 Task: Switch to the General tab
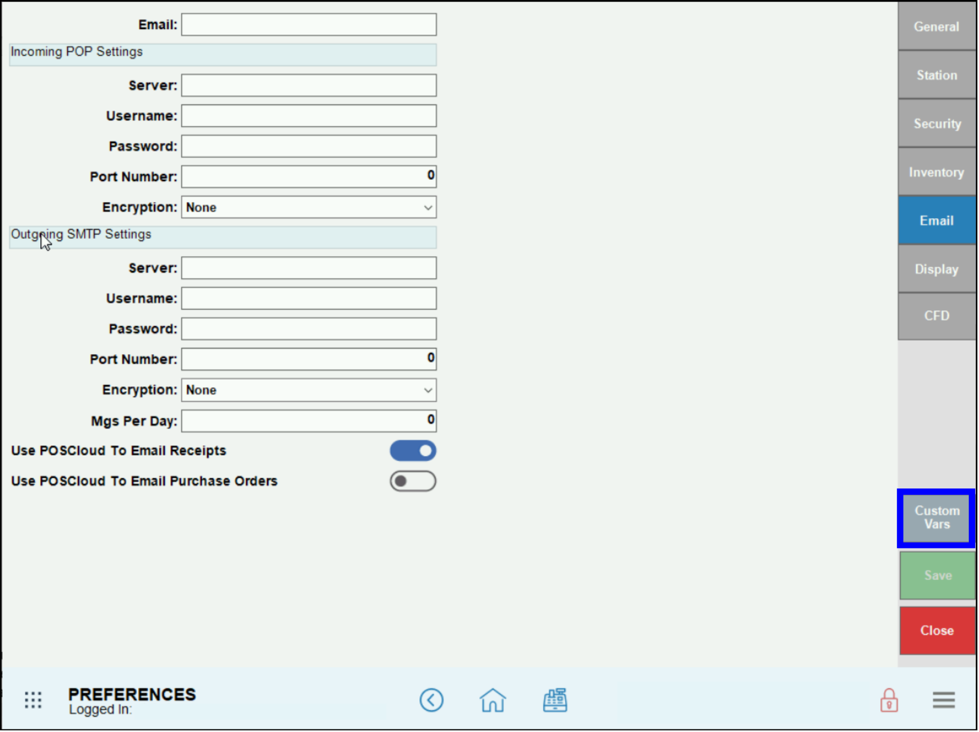click(938, 26)
